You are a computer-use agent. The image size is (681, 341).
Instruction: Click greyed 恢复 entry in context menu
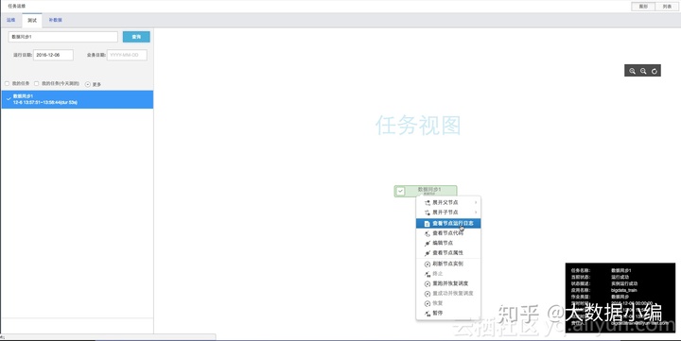tap(448, 303)
